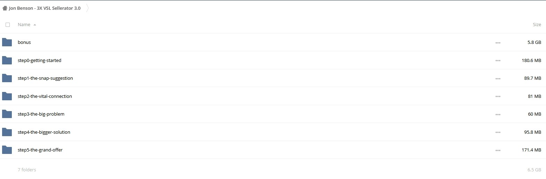Viewport: 546px width, 179px height.
Task: Open the Jon Benson - 3X VSL Sellerator 3.0 breadcrumb
Action: 45,8
